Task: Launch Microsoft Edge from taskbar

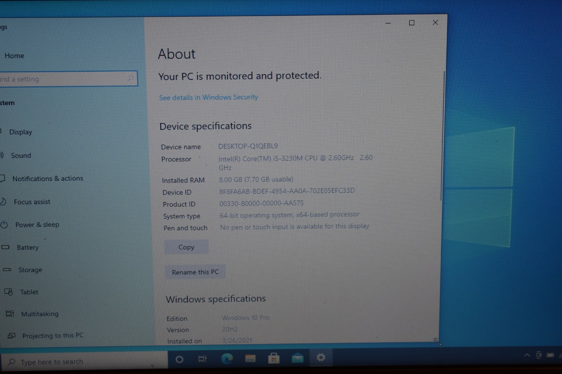Action: (x=227, y=359)
